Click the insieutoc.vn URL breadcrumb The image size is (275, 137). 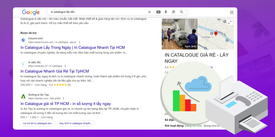pos(45,66)
